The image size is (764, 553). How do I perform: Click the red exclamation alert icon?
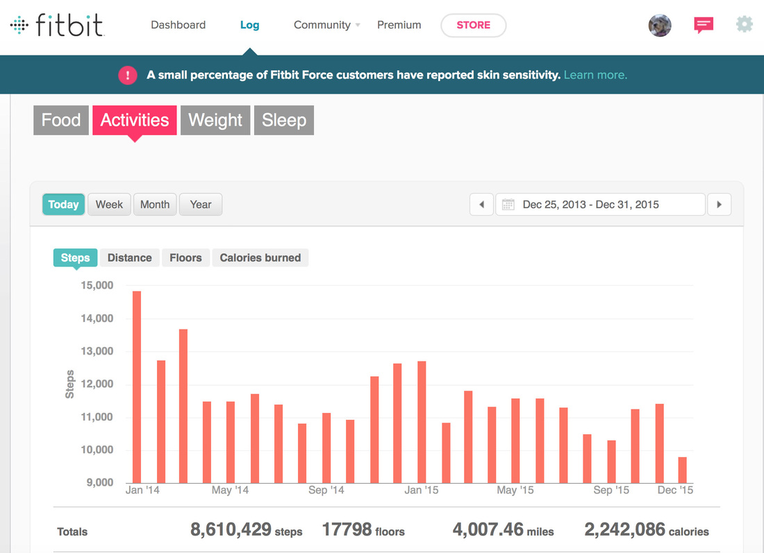click(128, 75)
